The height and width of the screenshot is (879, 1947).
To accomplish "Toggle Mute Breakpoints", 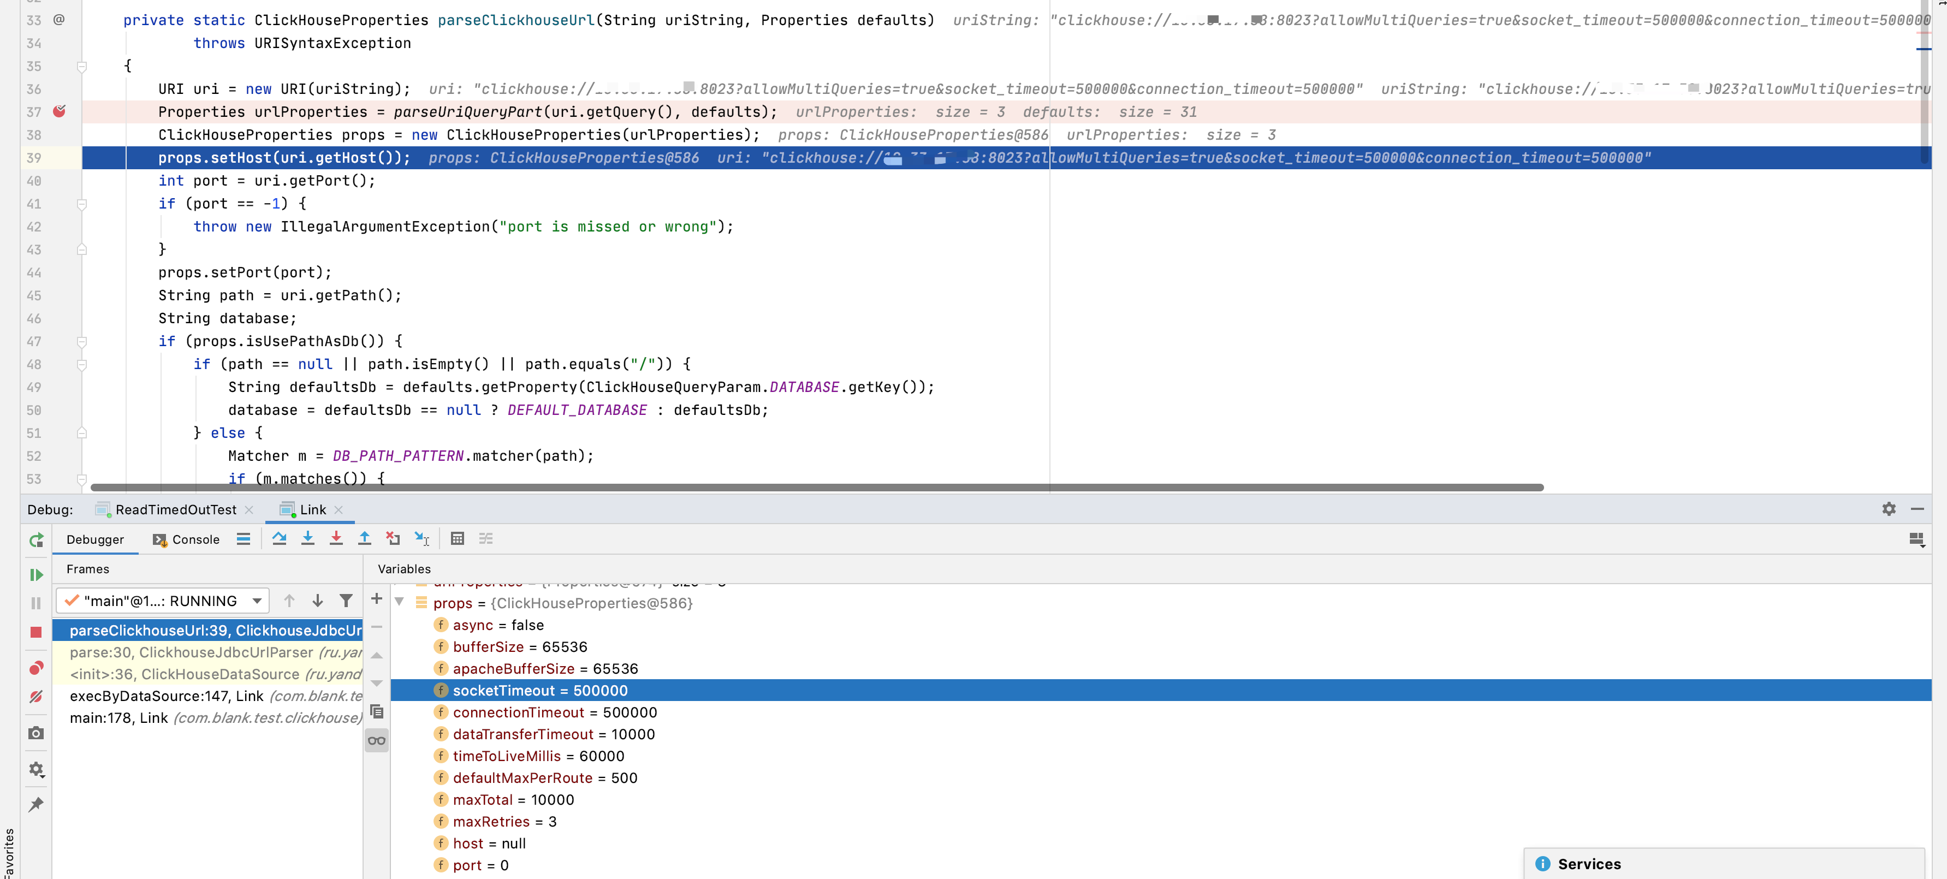I will [x=36, y=697].
